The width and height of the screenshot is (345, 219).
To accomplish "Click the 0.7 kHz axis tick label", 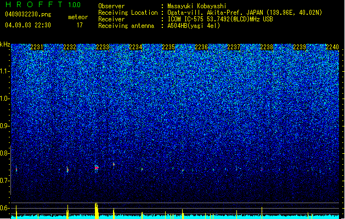I will click(5, 181).
